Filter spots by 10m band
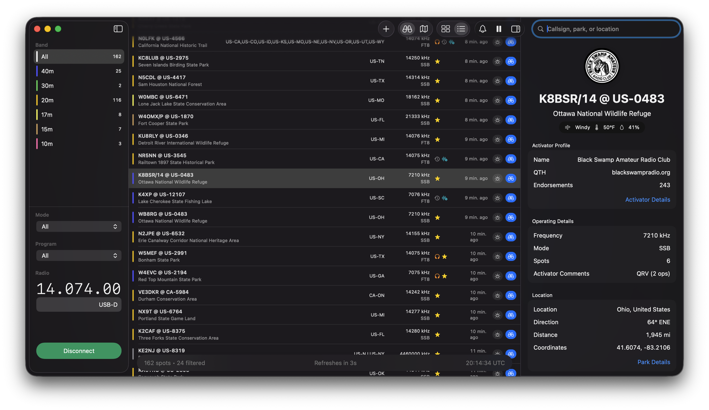This screenshot has width=709, height=410. (79, 144)
